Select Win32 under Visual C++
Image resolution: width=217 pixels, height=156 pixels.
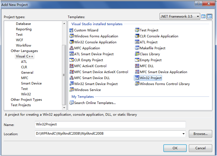(x=26, y=94)
